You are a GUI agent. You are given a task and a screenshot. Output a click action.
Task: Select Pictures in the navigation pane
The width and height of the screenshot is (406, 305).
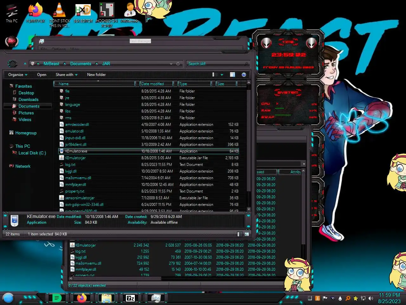click(x=26, y=113)
